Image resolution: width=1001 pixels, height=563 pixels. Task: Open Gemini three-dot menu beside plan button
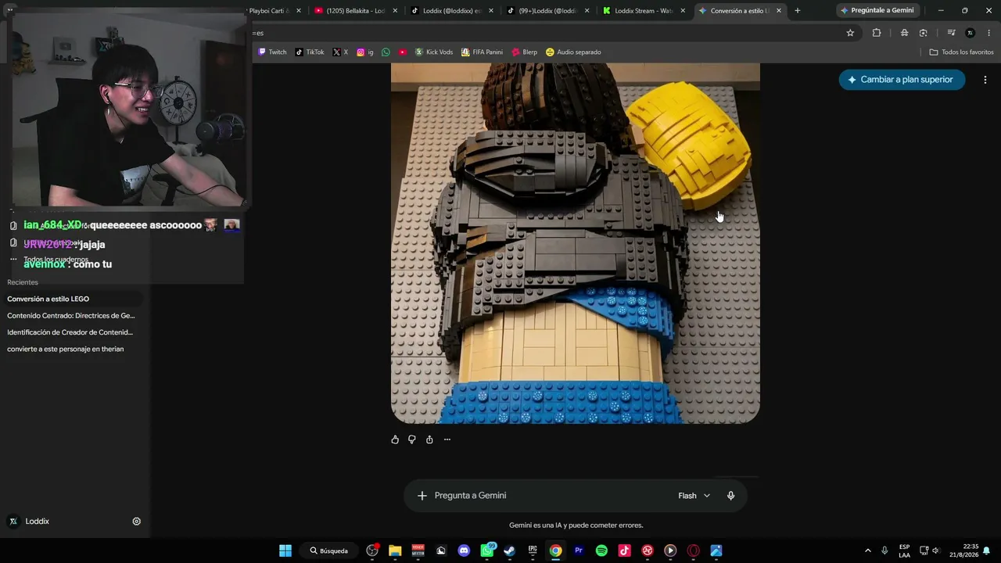tap(985, 80)
